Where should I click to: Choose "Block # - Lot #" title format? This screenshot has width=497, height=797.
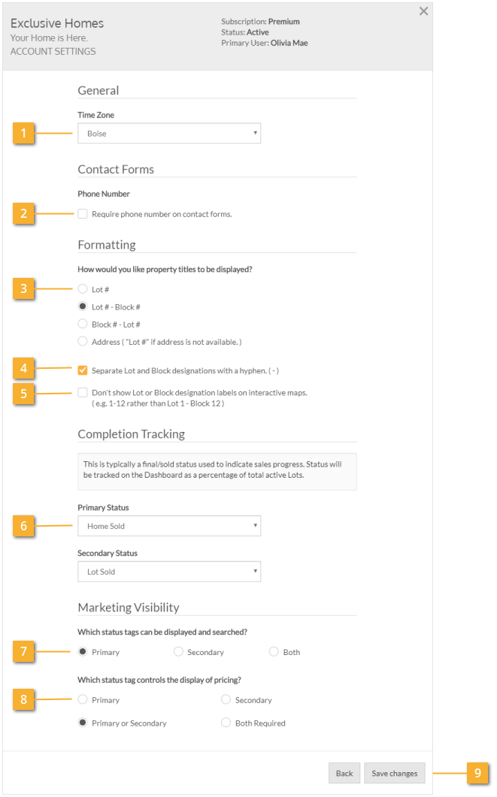pos(82,324)
